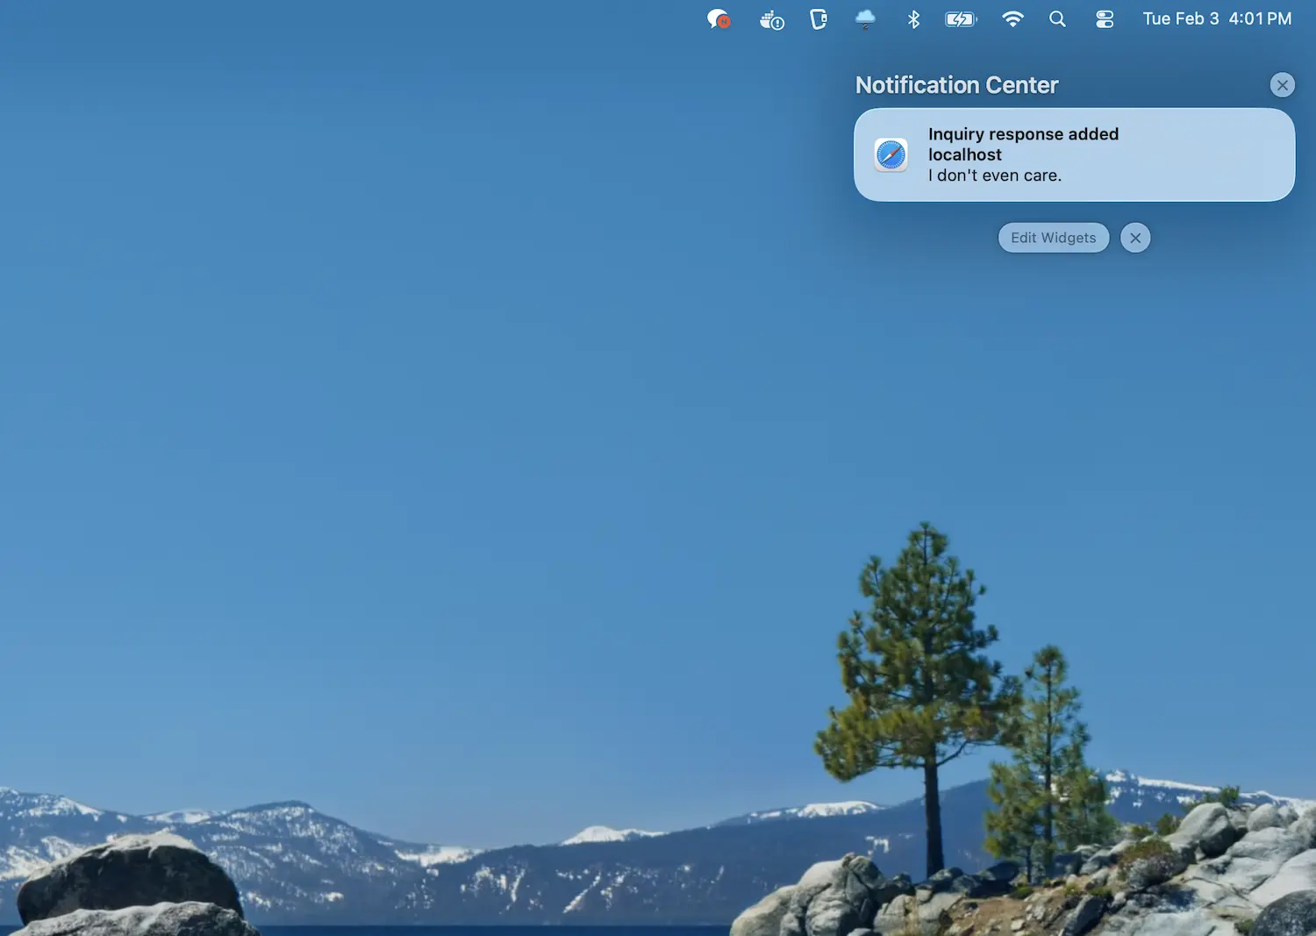Click the "I don't even care." message
The width and height of the screenshot is (1316, 936).
point(994,175)
